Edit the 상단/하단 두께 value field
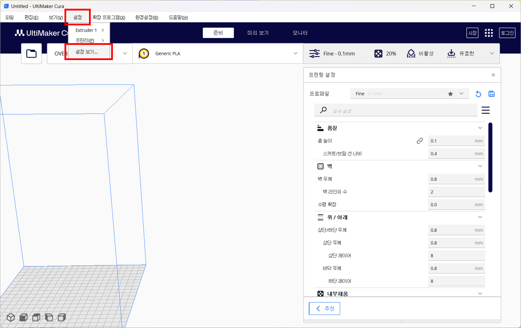The image size is (521, 328). pyautogui.click(x=457, y=230)
